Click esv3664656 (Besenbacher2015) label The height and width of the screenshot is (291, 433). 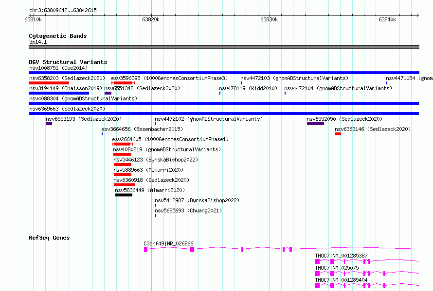click(142, 129)
